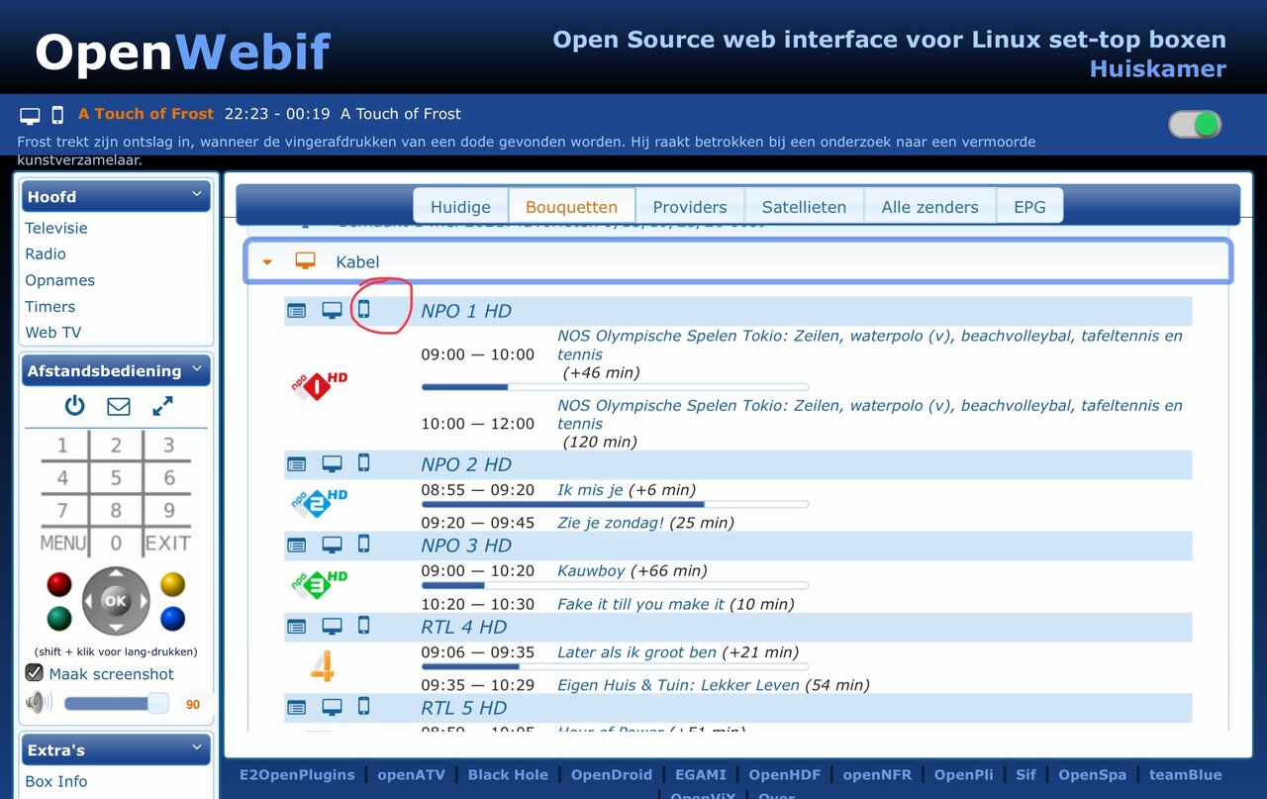1267x799 pixels.
Task: Uncheck the Maak screenshot checkbox
Action: (x=35, y=673)
